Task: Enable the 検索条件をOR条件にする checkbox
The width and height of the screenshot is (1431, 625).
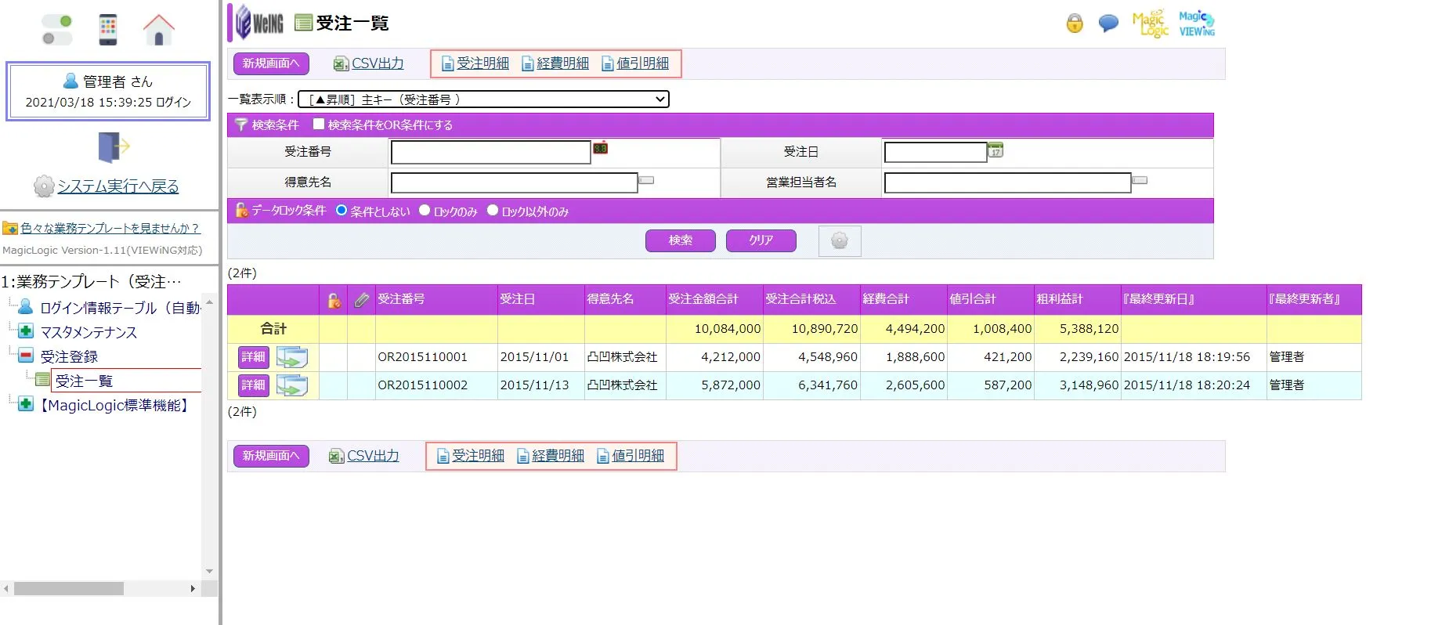Action: [x=319, y=124]
